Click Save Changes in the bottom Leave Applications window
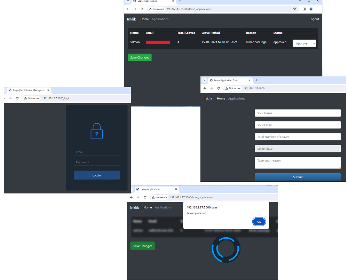Screen dimensions: 348x280 (x=143, y=246)
